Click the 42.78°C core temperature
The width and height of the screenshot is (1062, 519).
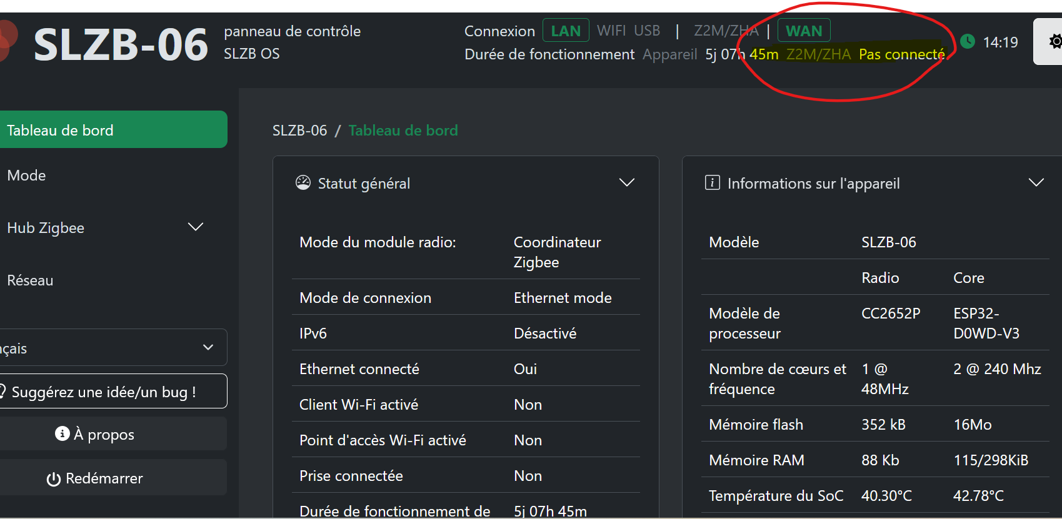(978, 496)
